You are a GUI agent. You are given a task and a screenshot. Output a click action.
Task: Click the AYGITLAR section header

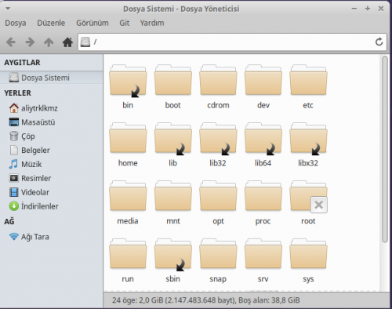22,63
